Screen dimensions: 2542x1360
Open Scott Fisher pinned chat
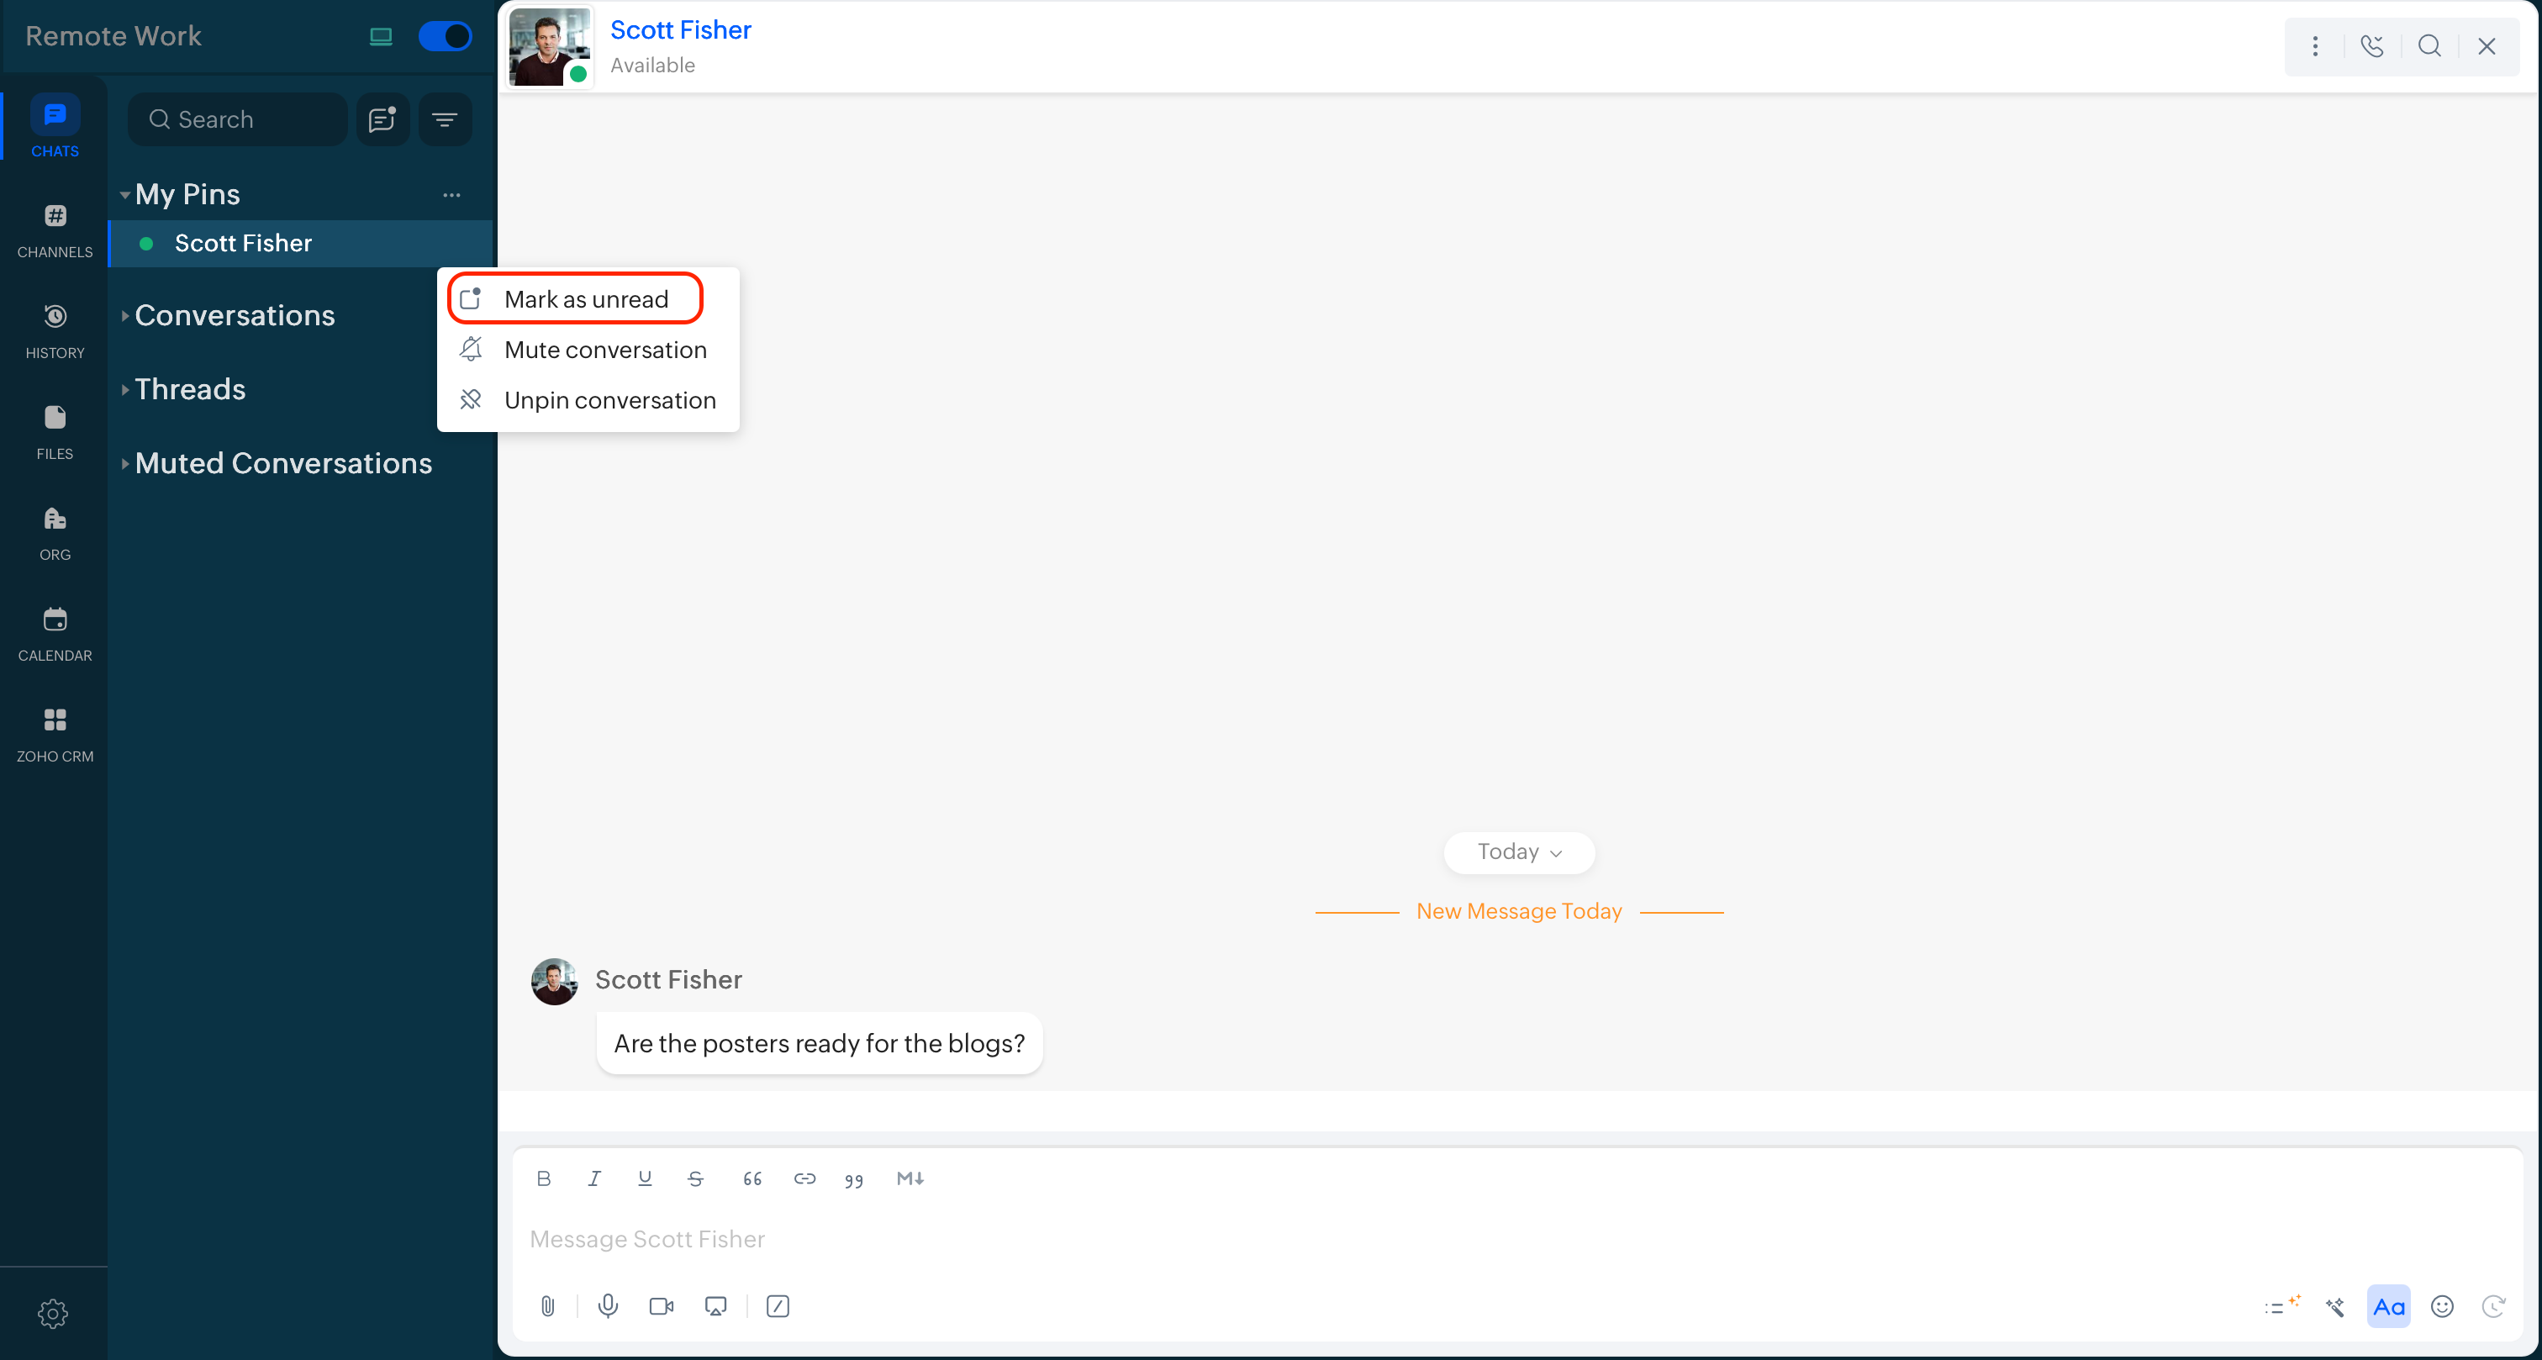pyautogui.click(x=243, y=243)
